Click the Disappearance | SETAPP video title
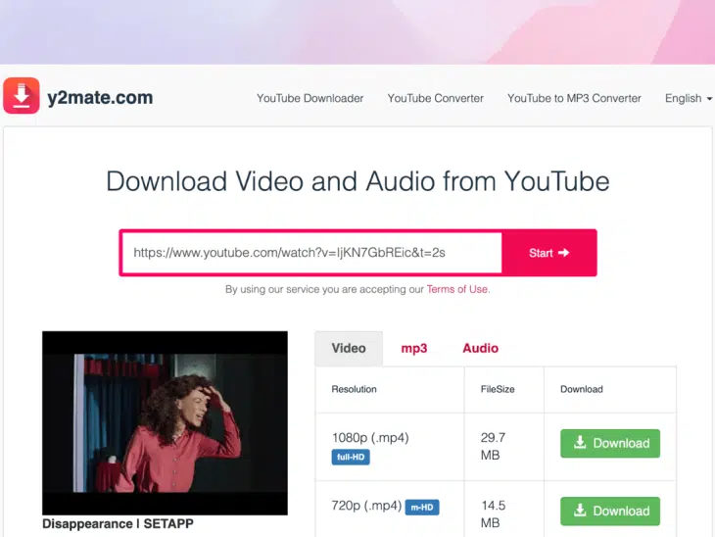 (x=118, y=523)
